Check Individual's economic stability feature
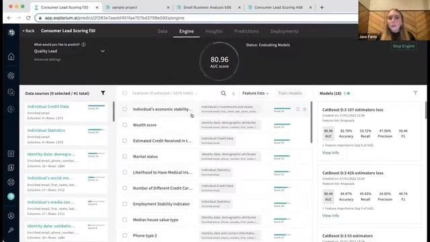 (x=125, y=109)
